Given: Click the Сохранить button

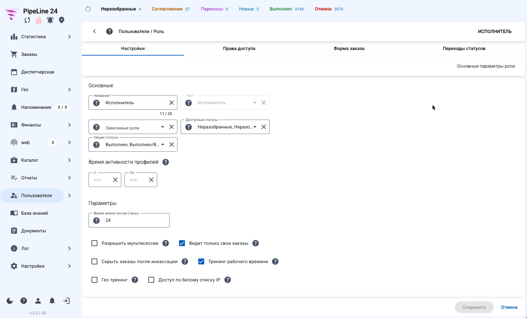Looking at the screenshot, I should [x=474, y=307].
